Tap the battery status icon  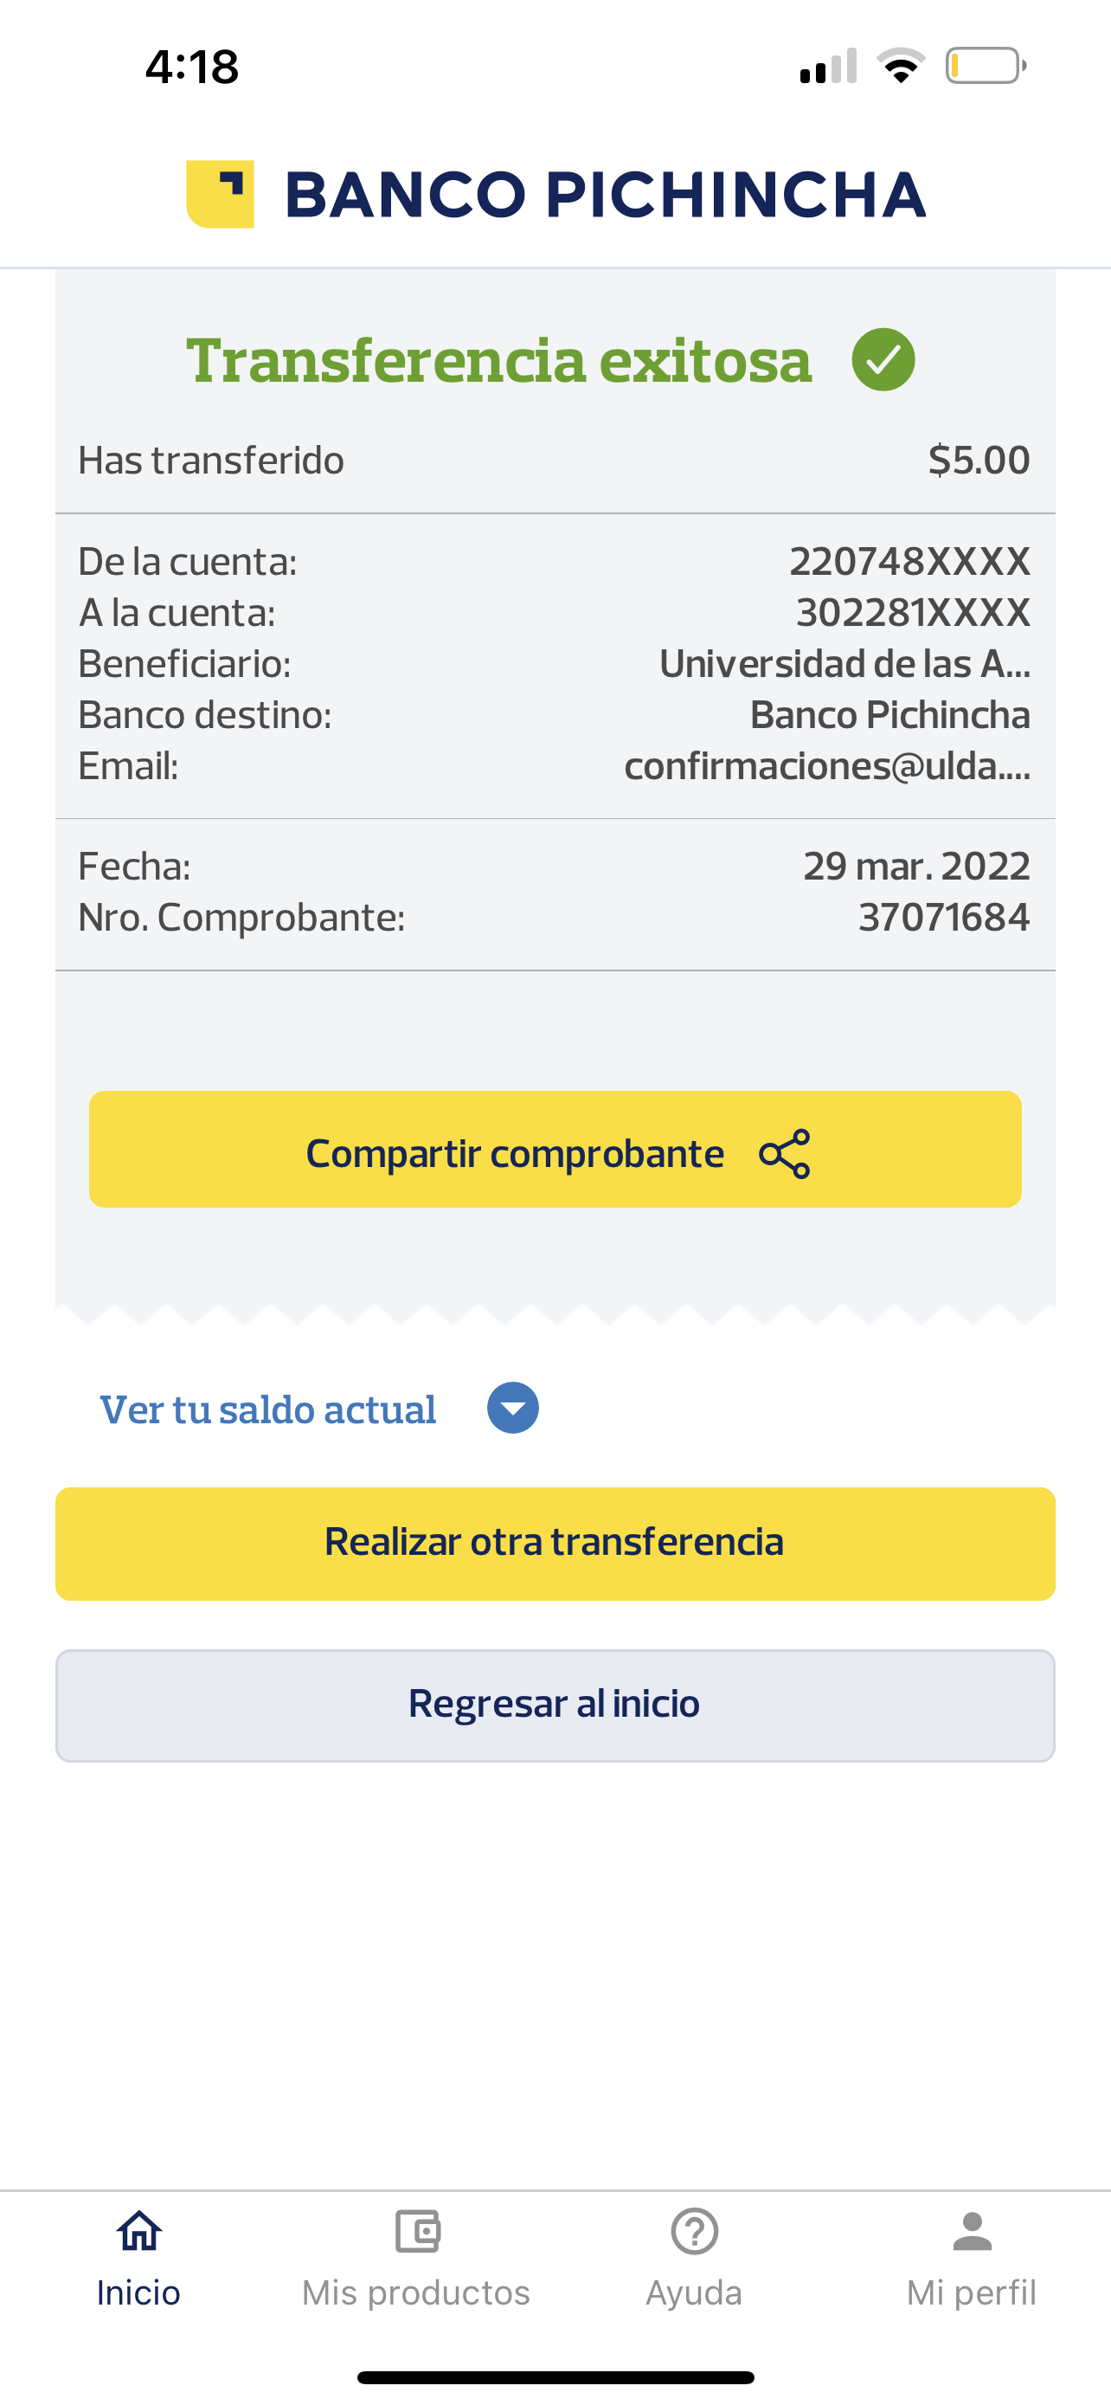[x=985, y=67]
